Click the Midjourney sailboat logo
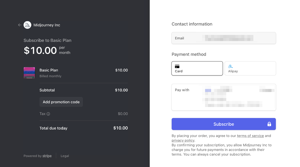Screen dimensions: 300x167 tap(27, 25)
